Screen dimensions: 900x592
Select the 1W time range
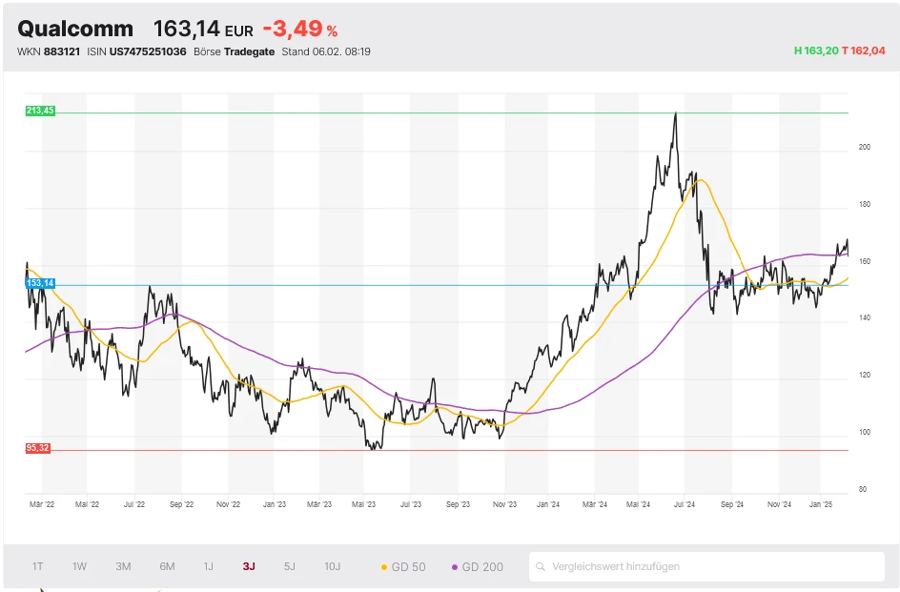(79, 566)
